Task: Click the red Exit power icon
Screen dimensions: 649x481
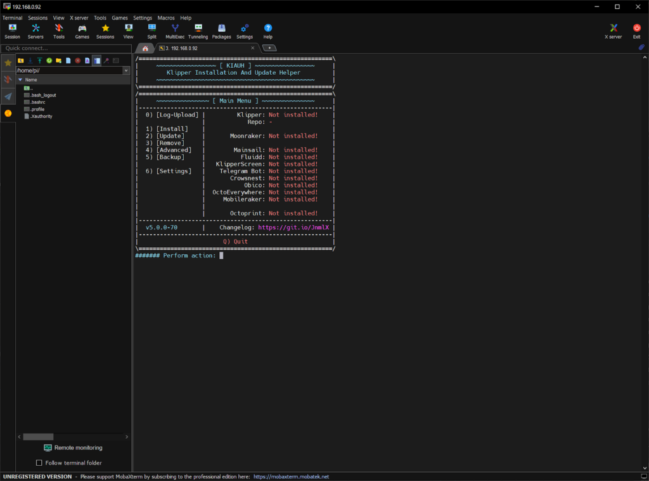Action: click(636, 31)
